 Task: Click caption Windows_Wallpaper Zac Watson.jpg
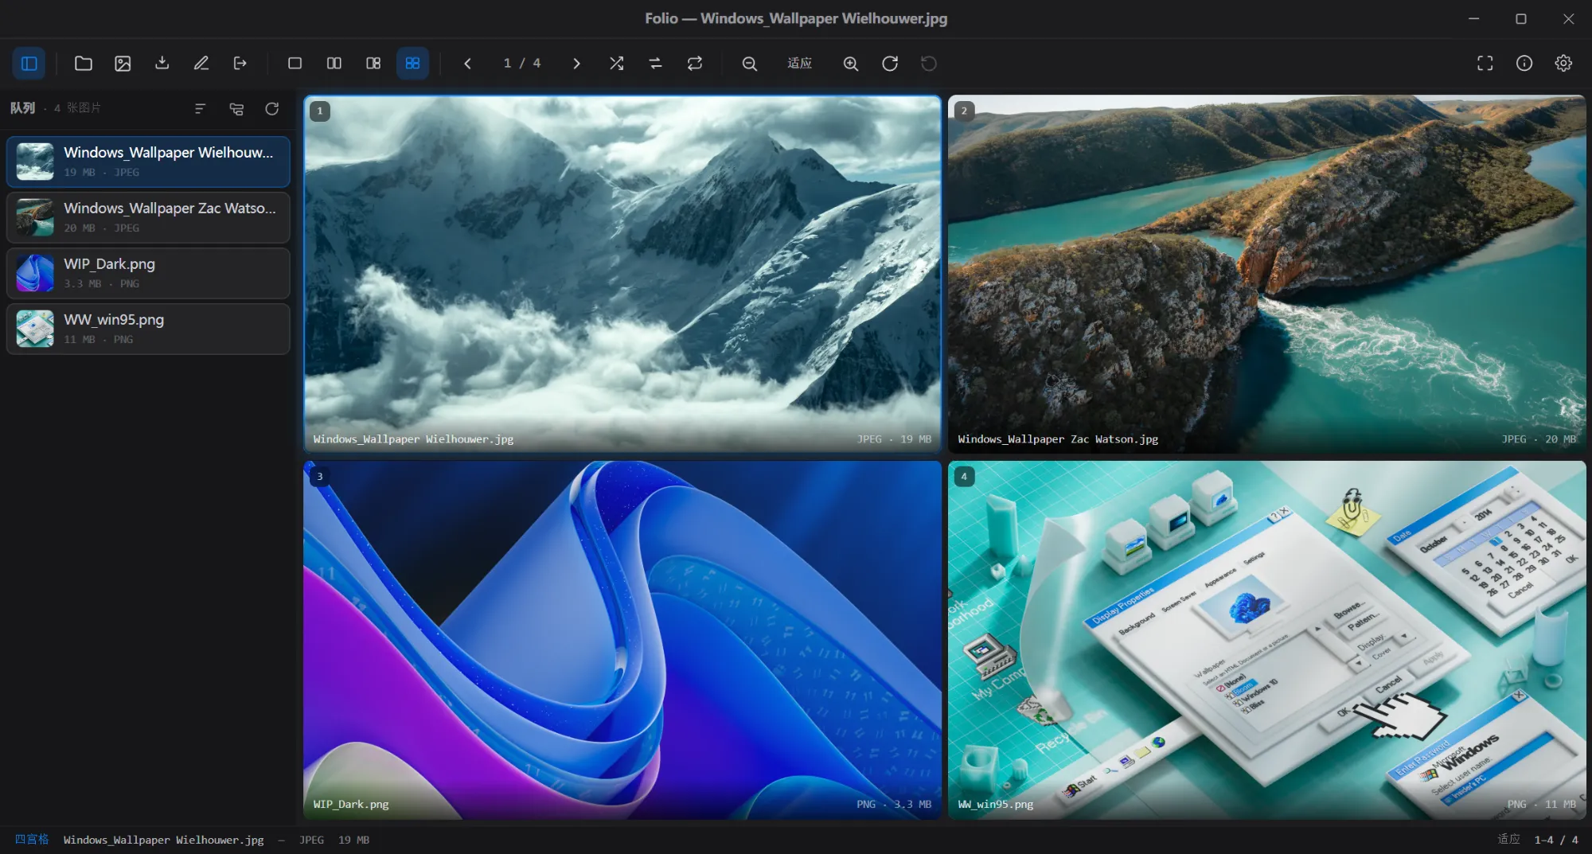tap(1058, 439)
